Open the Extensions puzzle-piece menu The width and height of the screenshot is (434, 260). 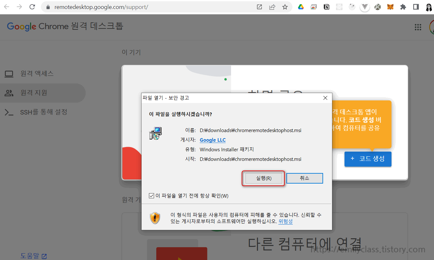[x=403, y=7]
